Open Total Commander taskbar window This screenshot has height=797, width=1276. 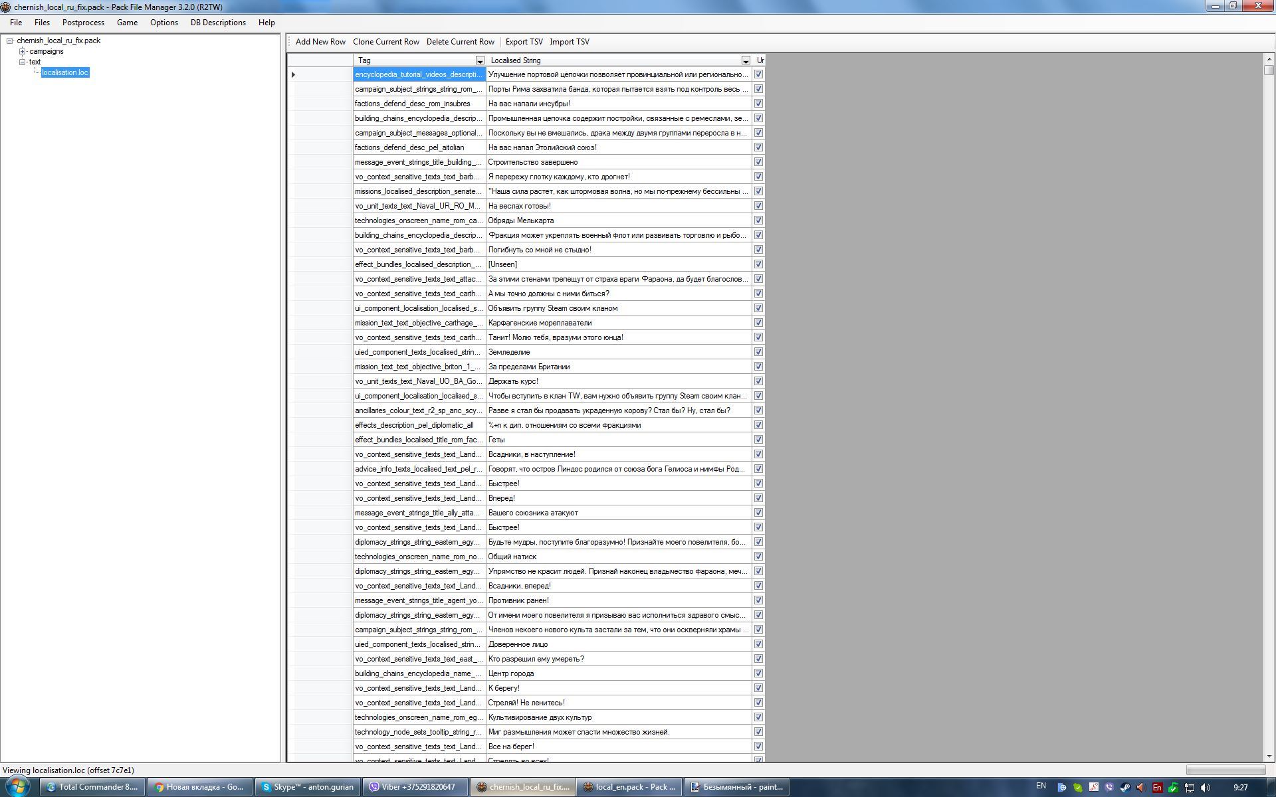point(92,787)
